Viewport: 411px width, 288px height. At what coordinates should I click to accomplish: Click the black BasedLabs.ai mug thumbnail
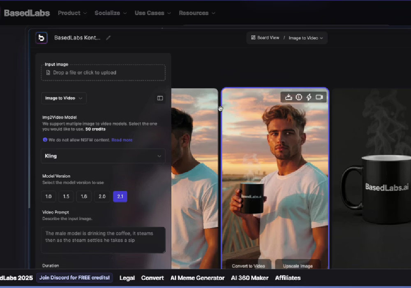pyautogui.click(x=372, y=181)
